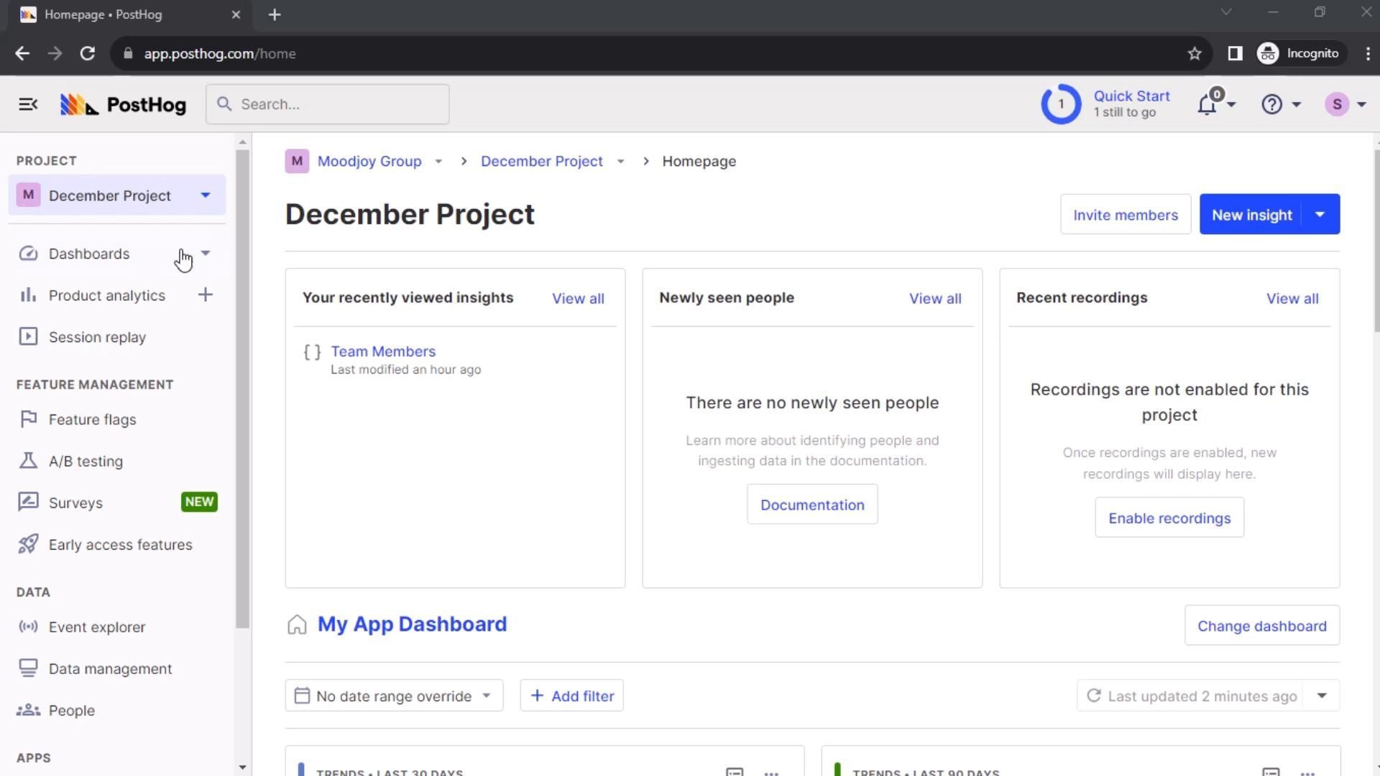Click the plus icon beside Product analytics
1380x776 pixels.
(205, 295)
